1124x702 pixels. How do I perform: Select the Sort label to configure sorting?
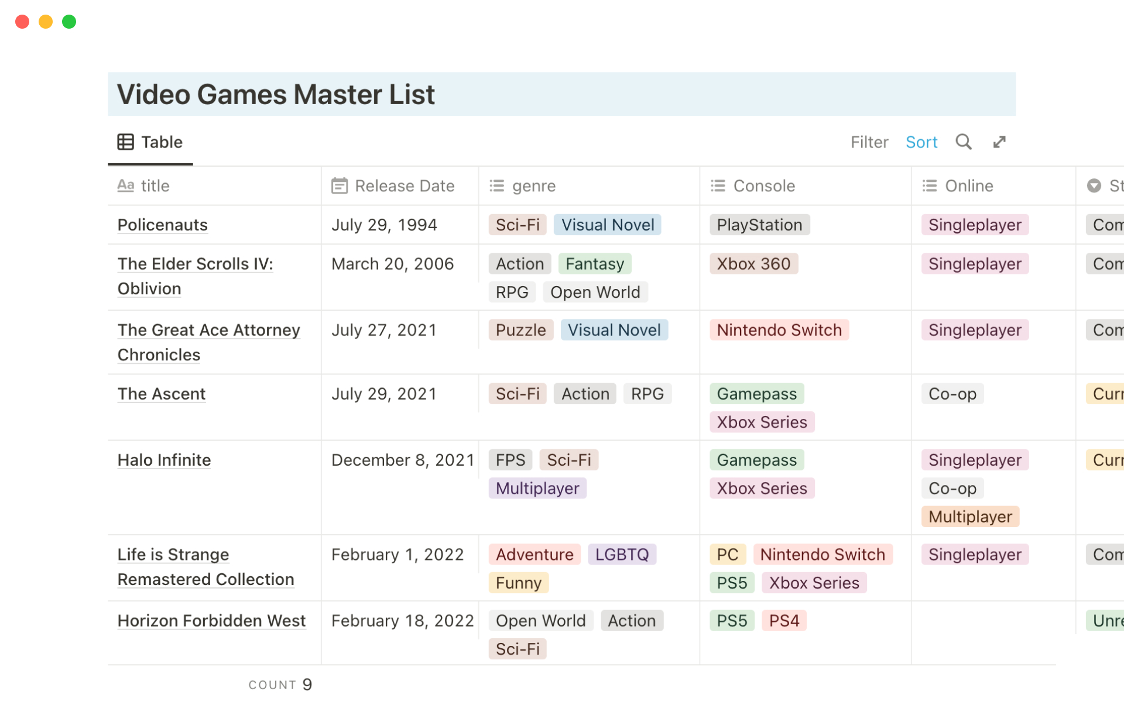(921, 142)
